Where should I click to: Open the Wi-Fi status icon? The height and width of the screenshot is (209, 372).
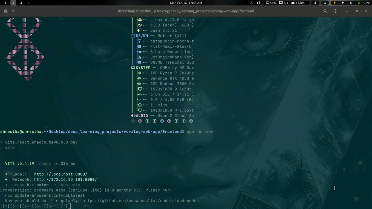[x=343, y=3]
